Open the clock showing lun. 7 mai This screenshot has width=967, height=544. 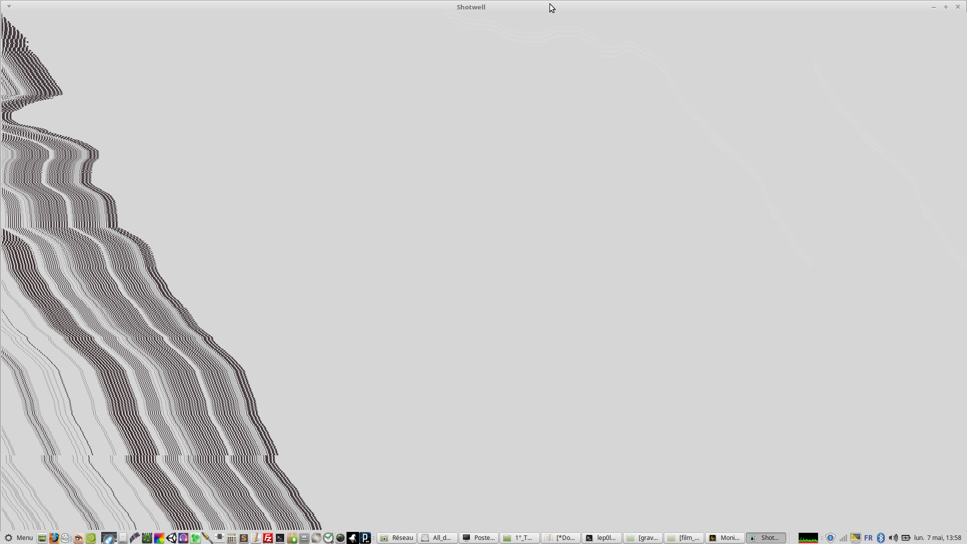pos(937,538)
